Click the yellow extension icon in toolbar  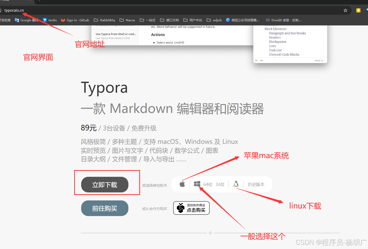click(358, 10)
